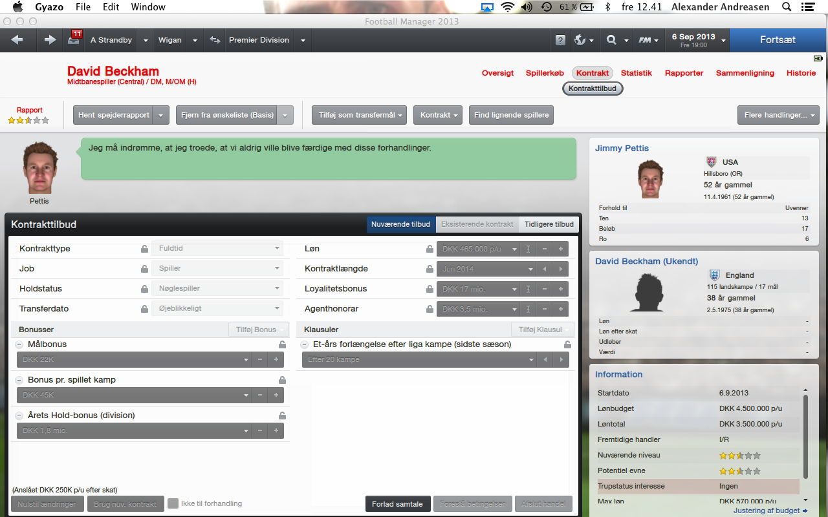Open the help question mark icon
Image resolution: width=828 pixels, height=517 pixels.
coord(560,40)
